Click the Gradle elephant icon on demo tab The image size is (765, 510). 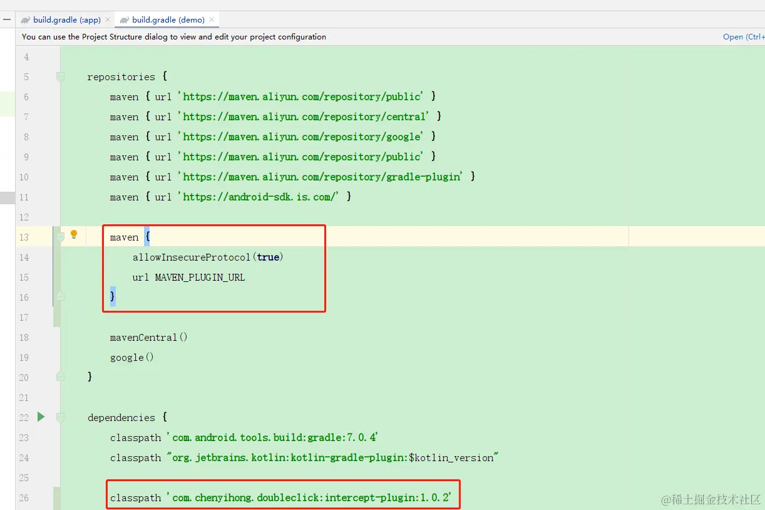pos(125,20)
